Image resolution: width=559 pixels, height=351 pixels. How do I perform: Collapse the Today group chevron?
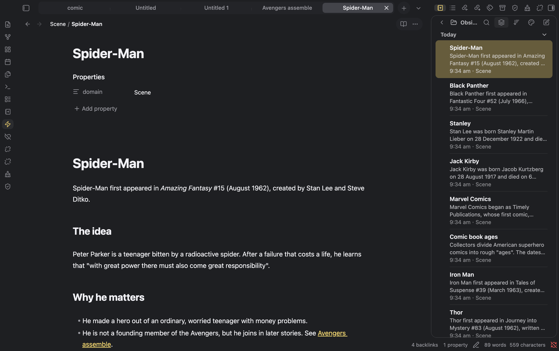point(544,35)
